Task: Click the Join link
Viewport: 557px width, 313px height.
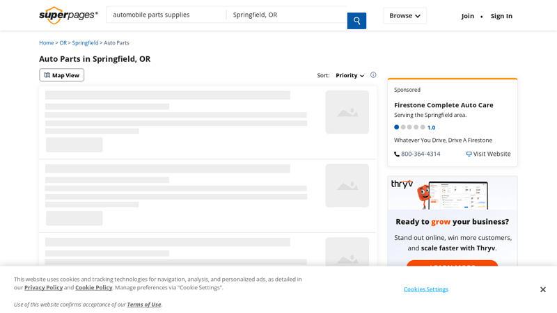Action: (468, 16)
